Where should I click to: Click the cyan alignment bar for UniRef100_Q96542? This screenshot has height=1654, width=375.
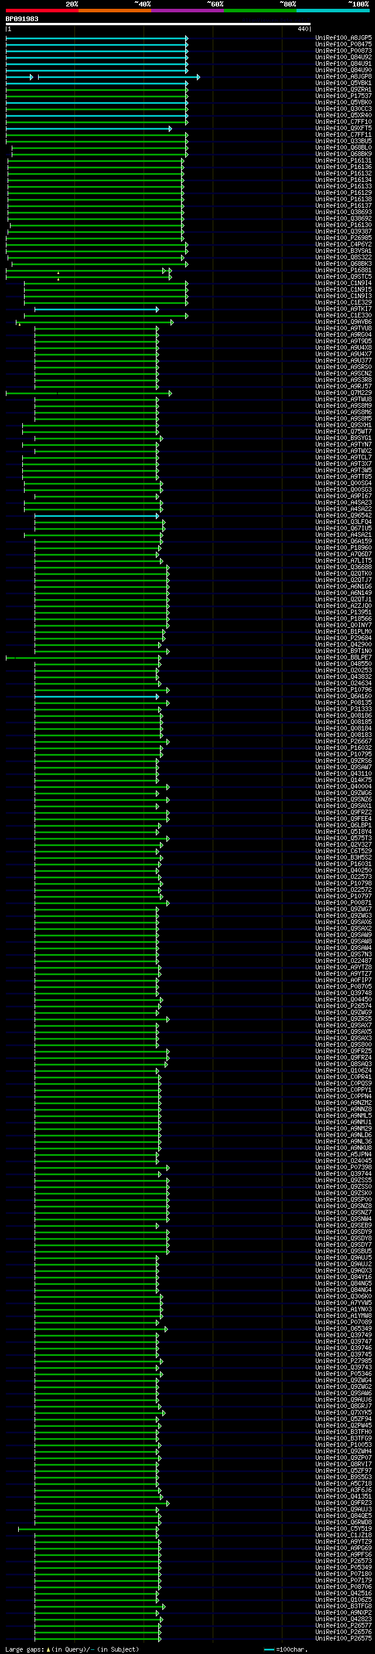(97, 516)
